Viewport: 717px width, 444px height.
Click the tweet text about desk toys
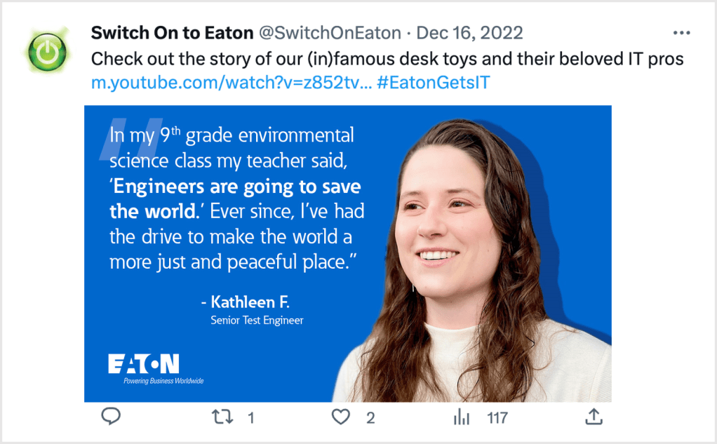pyautogui.click(x=387, y=58)
